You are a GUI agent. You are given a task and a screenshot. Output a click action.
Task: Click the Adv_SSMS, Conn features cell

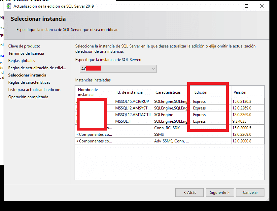pos(172,141)
